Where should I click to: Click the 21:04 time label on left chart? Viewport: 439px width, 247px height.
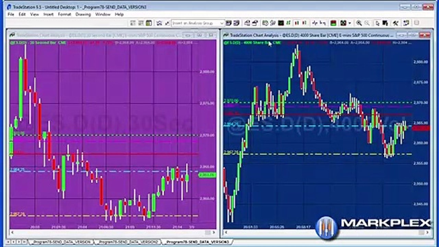[82, 227]
